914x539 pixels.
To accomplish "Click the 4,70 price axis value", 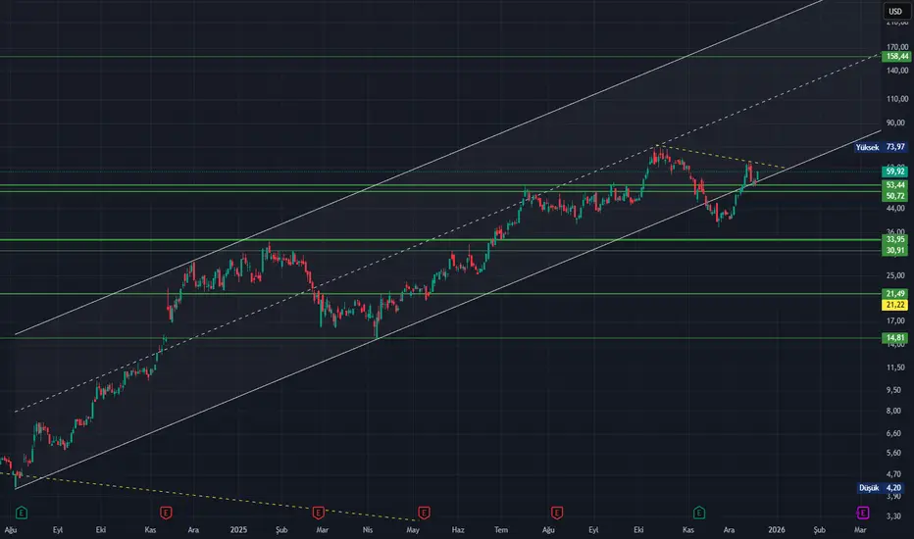I will (893, 474).
